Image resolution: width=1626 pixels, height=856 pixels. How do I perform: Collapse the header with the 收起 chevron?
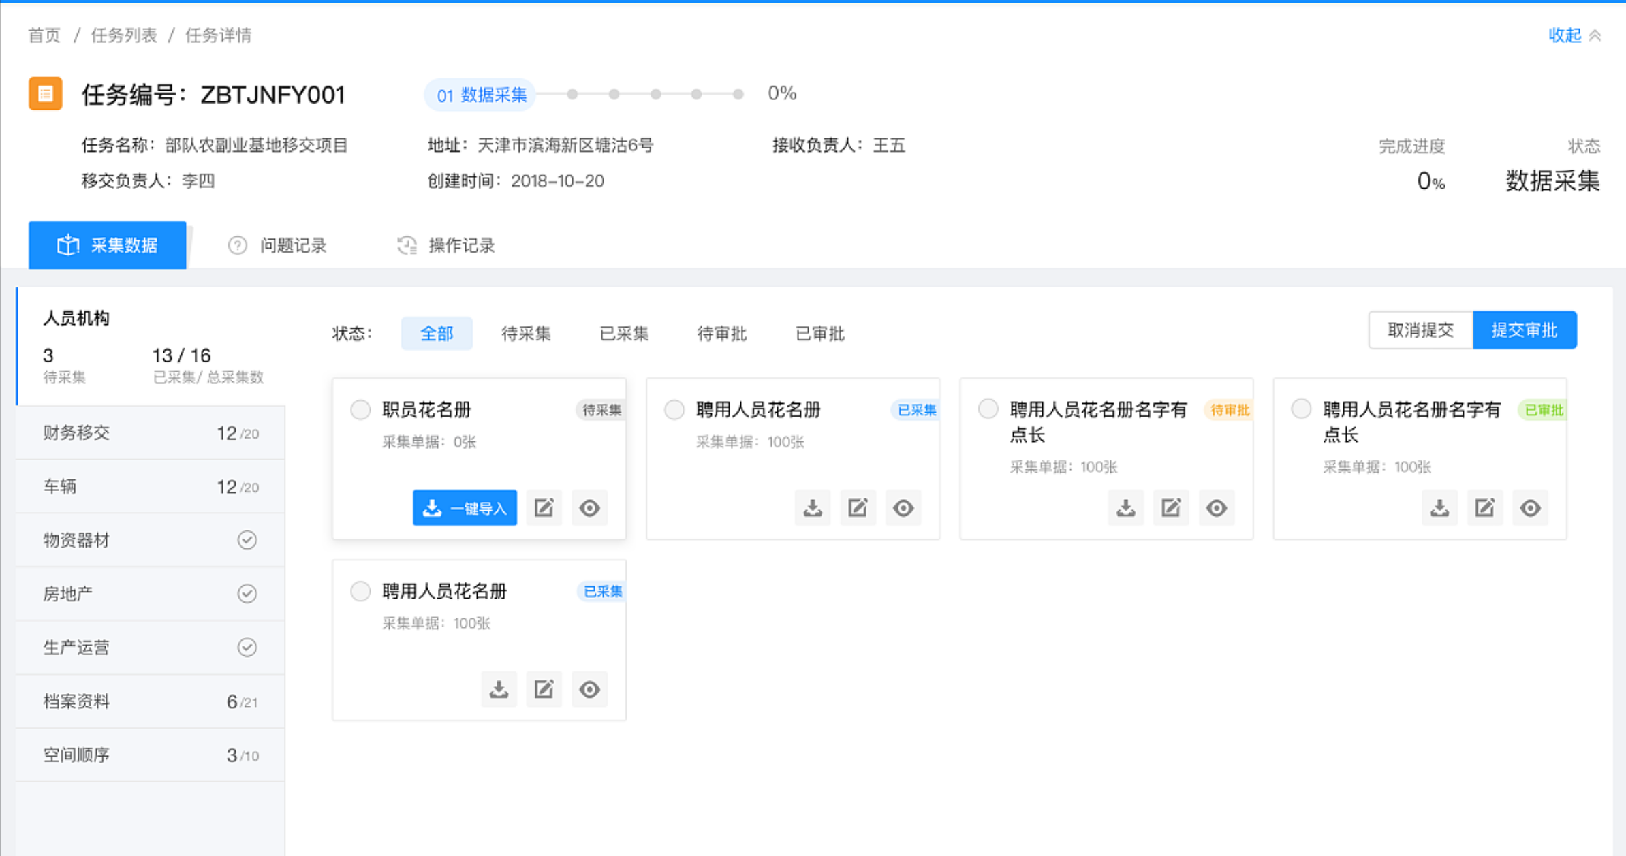1574,35
